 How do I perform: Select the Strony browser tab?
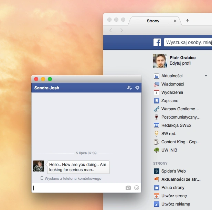tap(153, 21)
